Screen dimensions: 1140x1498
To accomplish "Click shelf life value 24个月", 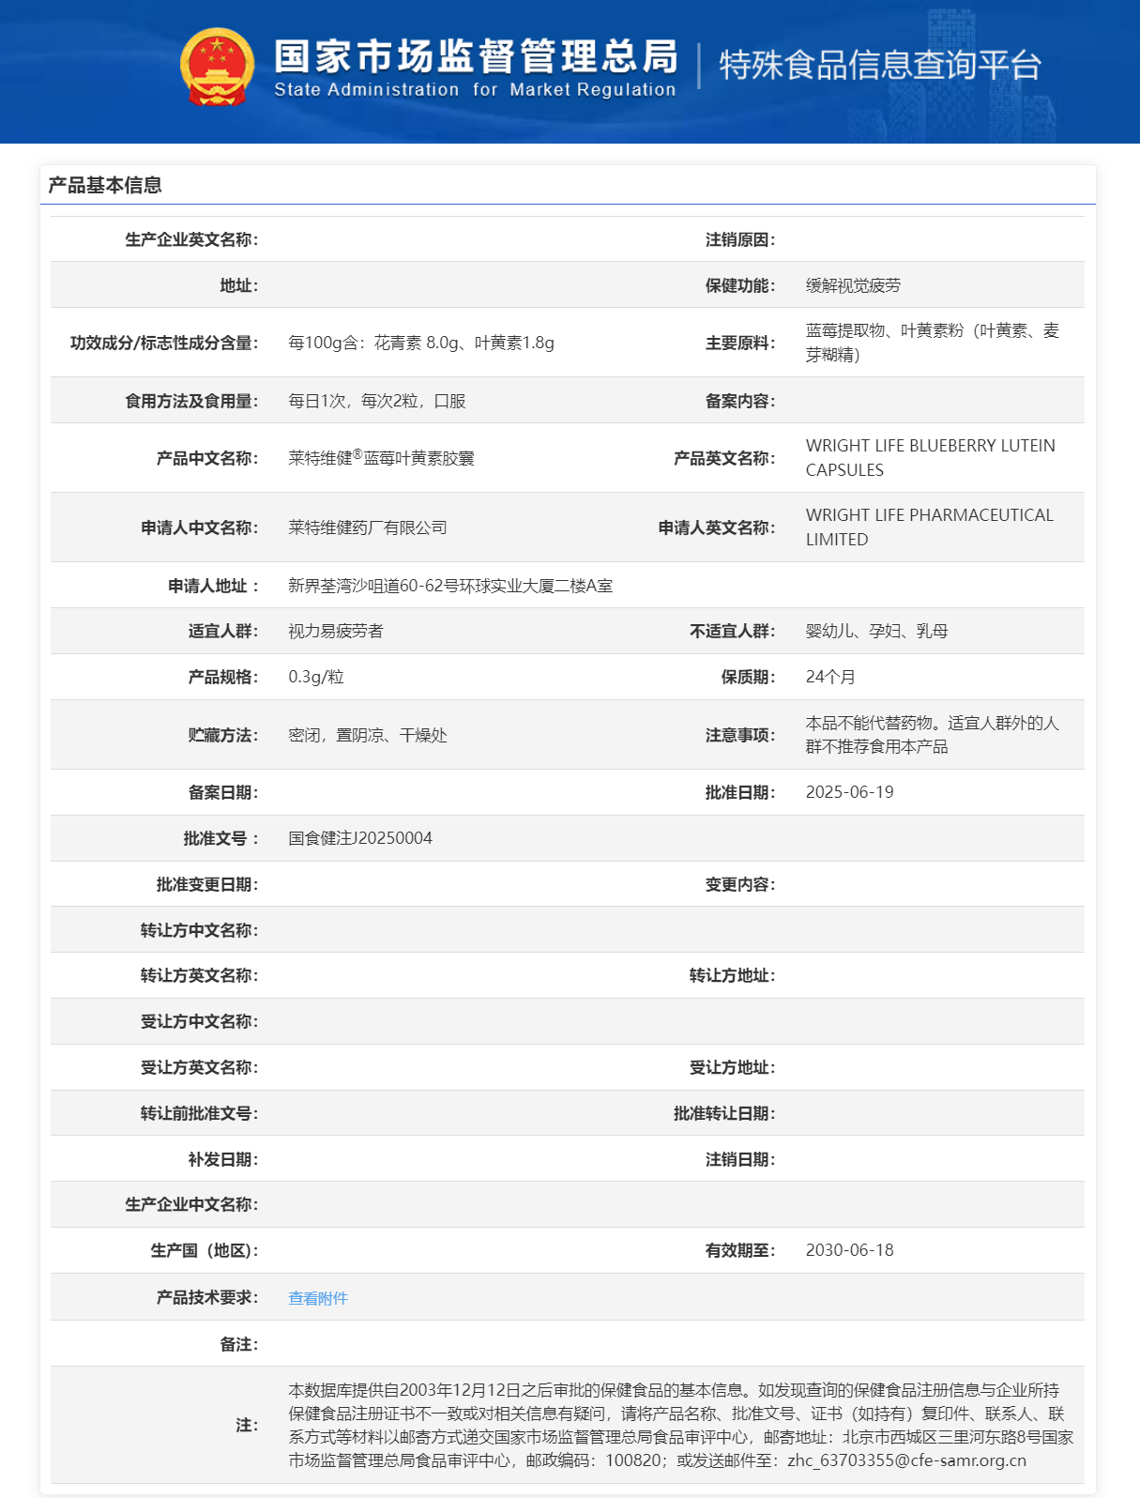I will (830, 677).
